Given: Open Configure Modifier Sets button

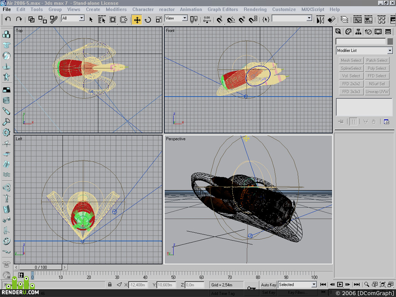Looking at the screenshot, I should (386, 122).
